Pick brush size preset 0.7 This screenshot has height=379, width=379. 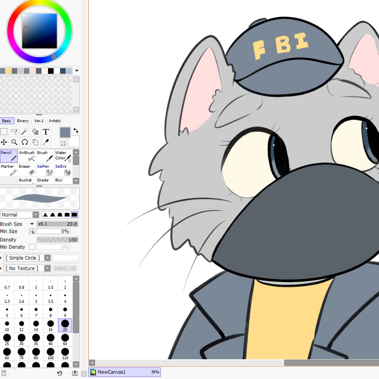(x=7, y=283)
